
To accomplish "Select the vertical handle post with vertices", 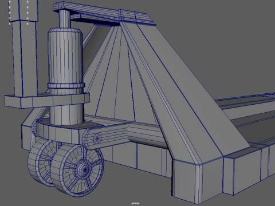I will 24,47.
